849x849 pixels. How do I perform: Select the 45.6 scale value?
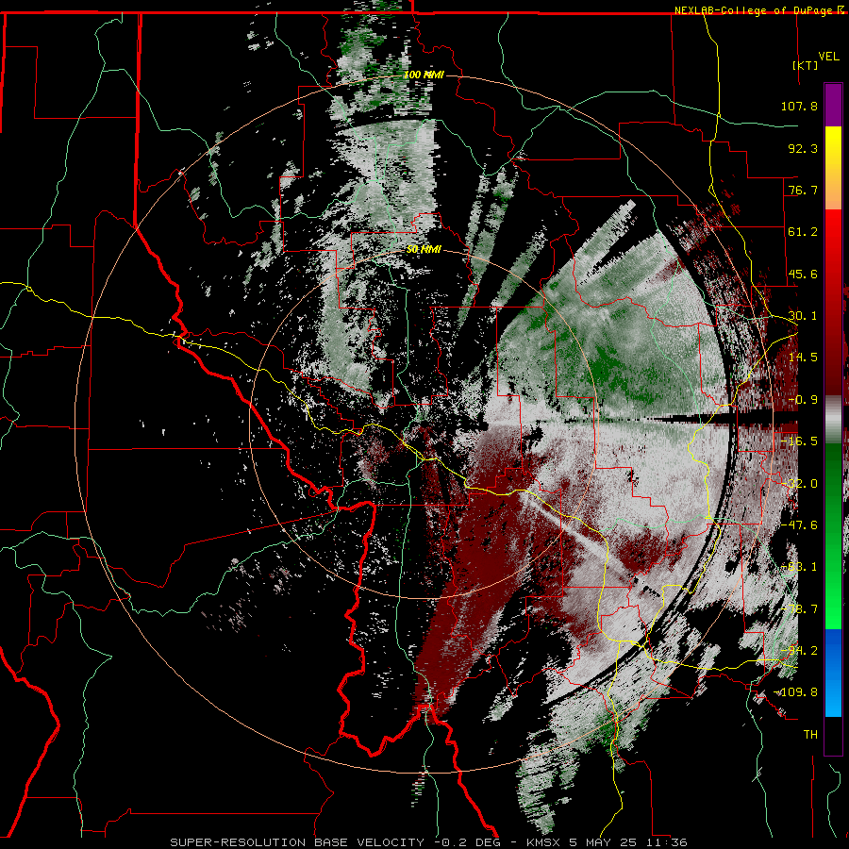coord(803,274)
